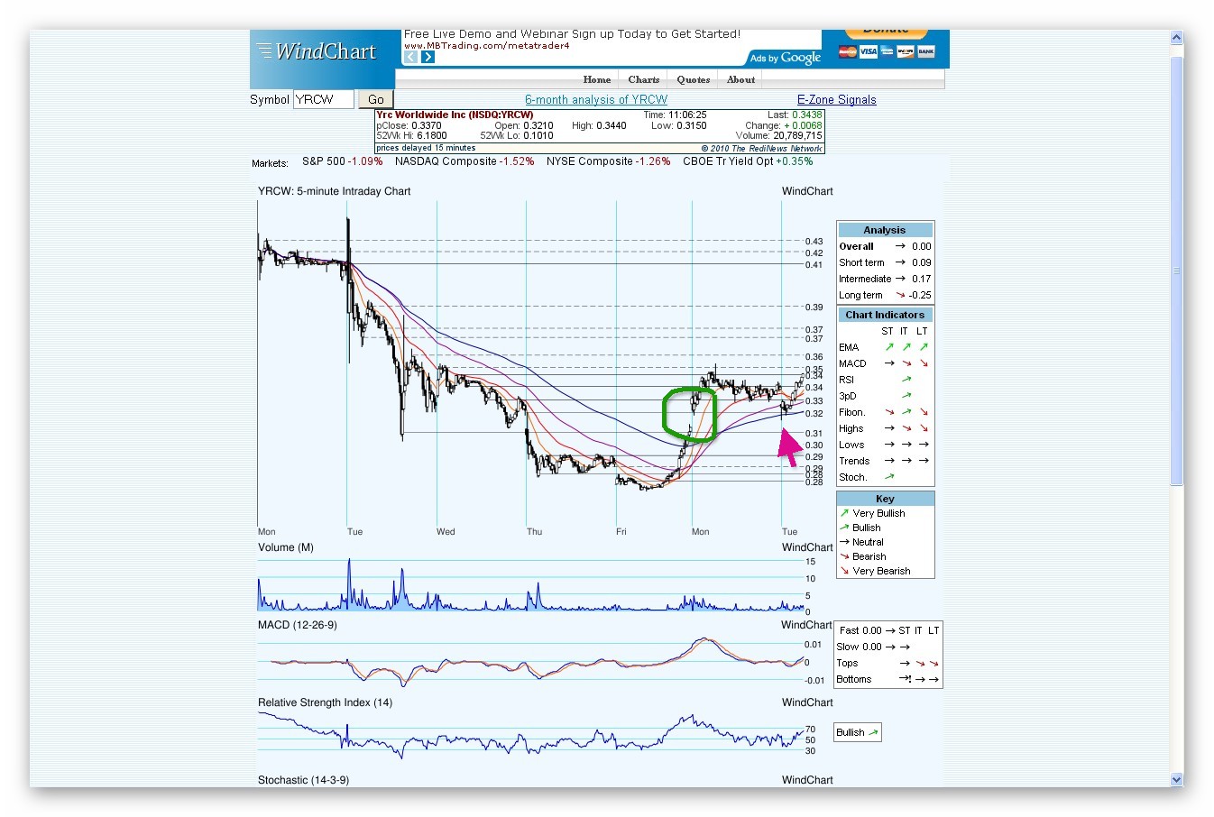
Task: Click the browser scrollbar down arrow
Action: (1175, 779)
